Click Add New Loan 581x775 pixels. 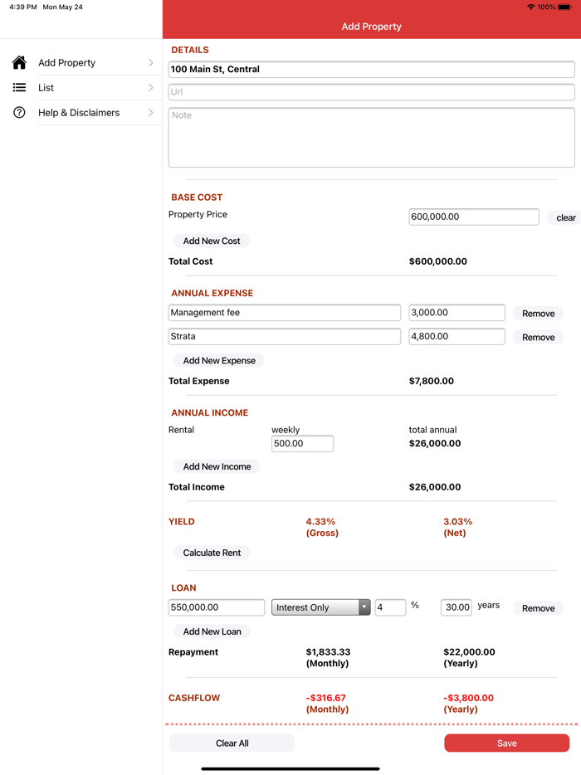pos(212,631)
